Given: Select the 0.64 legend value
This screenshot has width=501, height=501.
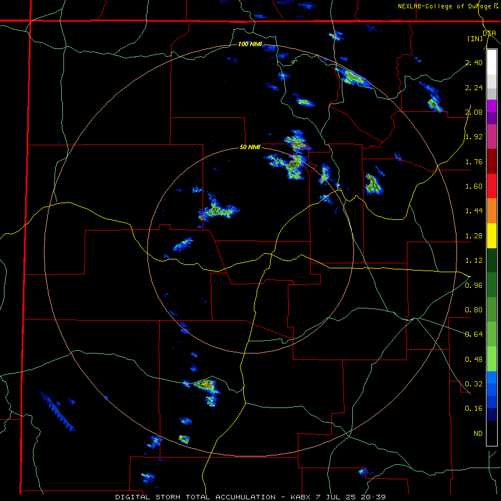Looking at the screenshot, I should click(x=474, y=335).
